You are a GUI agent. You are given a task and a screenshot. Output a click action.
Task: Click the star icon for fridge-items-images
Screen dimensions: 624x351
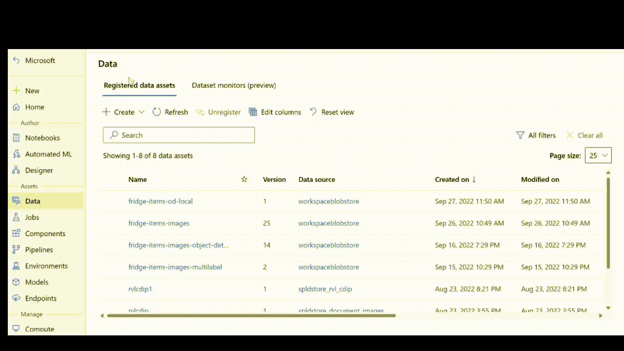click(243, 223)
